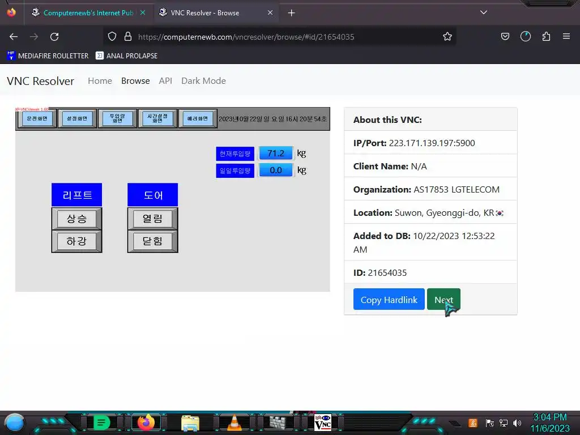Open the Pocket save icon

click(x=505, y=37)
